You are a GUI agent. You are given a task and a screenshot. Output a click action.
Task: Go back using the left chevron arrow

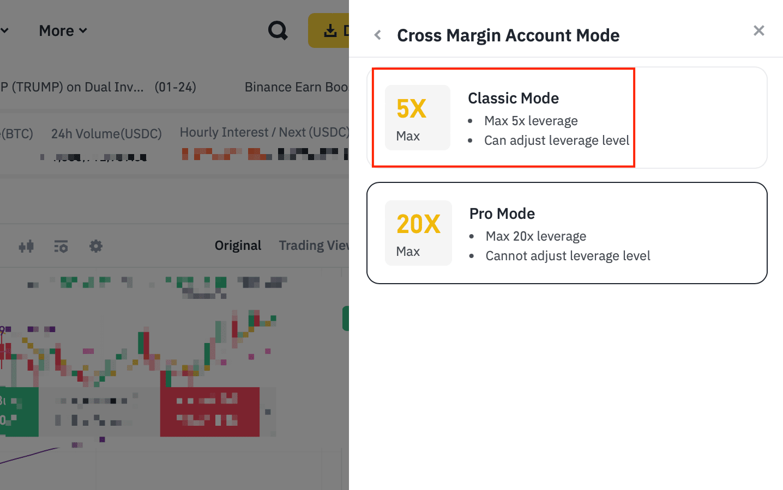(x=377, y=35)
